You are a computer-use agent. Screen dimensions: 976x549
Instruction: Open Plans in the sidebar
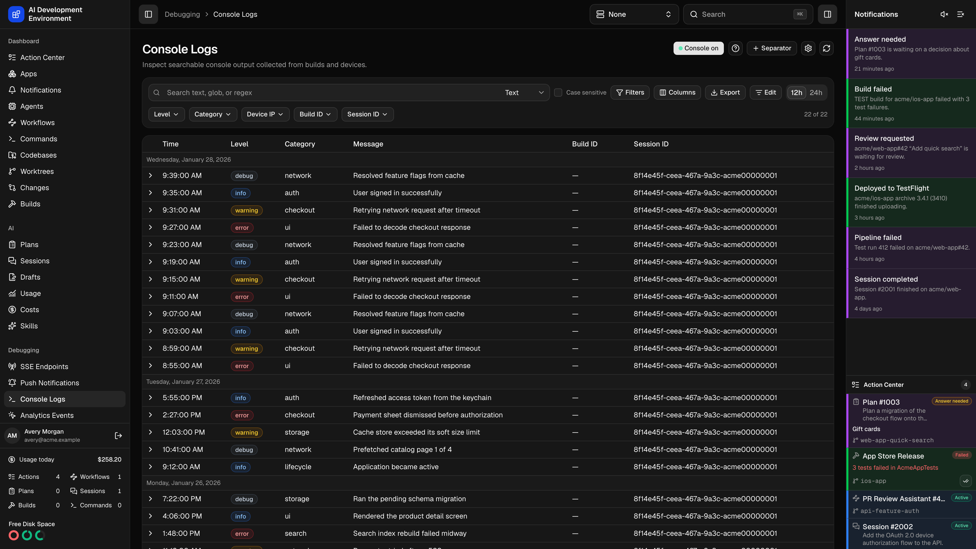coord(65,245)
